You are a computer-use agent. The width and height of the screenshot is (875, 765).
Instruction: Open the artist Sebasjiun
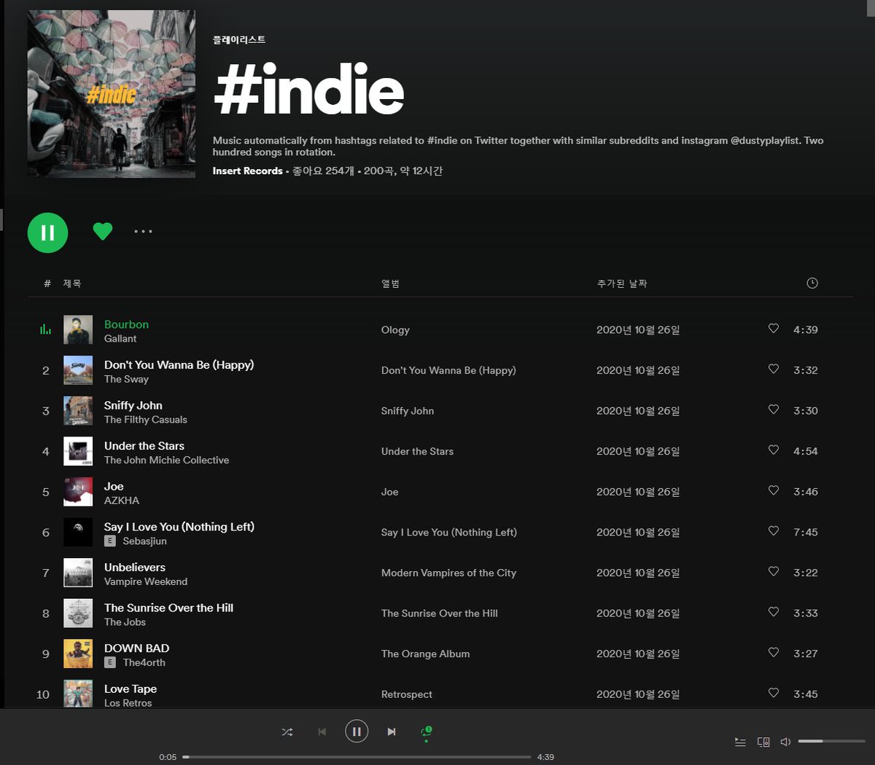click(x=144, y=541)
